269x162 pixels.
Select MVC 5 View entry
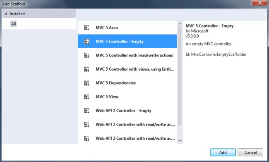127,97
